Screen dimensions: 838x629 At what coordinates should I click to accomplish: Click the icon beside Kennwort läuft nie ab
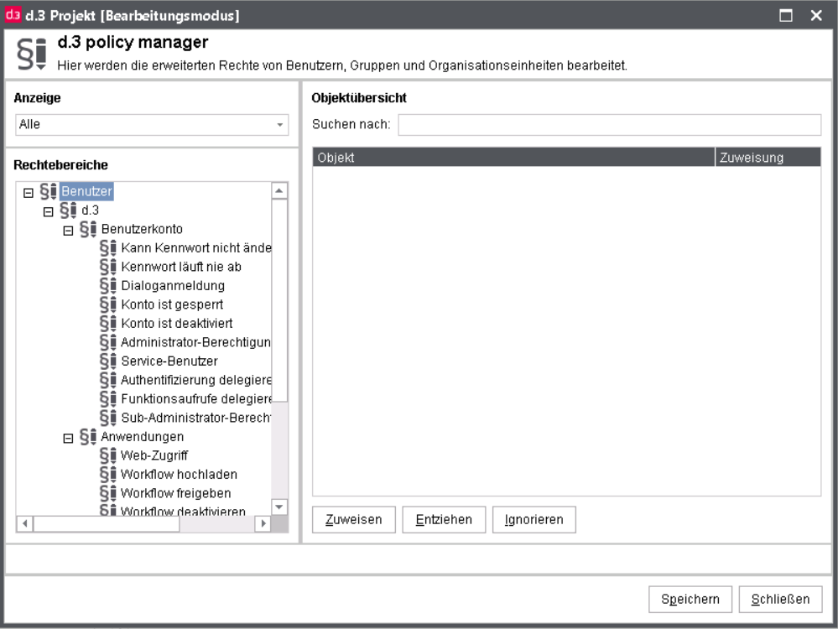coord(108,267)
